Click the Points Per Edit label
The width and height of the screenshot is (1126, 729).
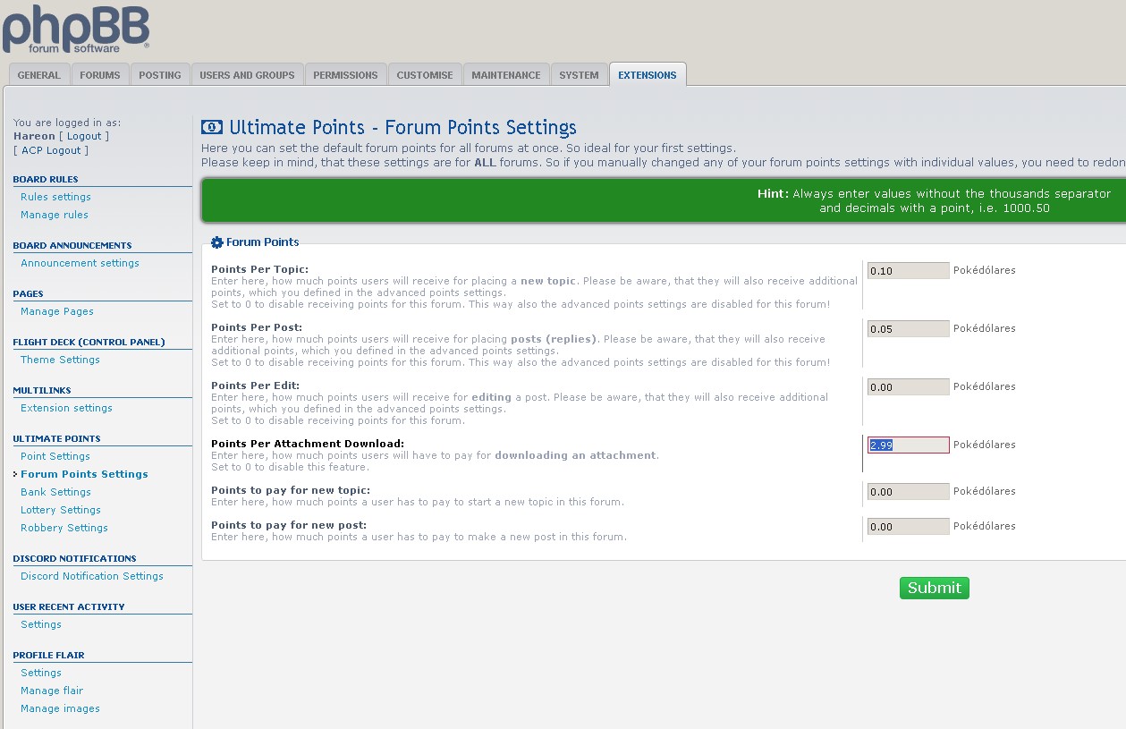point(255,386)
